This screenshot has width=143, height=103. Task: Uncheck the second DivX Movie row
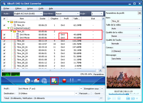(4, 38)
